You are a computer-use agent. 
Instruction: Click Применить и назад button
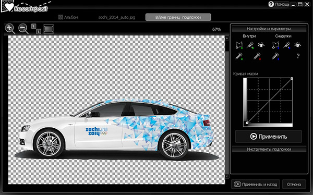pos(256,185)
